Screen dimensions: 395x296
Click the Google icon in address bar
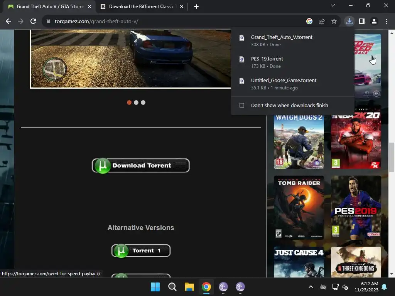coord(309,22)
